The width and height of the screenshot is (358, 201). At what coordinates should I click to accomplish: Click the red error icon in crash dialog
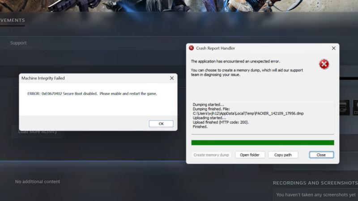coord(324,64)
